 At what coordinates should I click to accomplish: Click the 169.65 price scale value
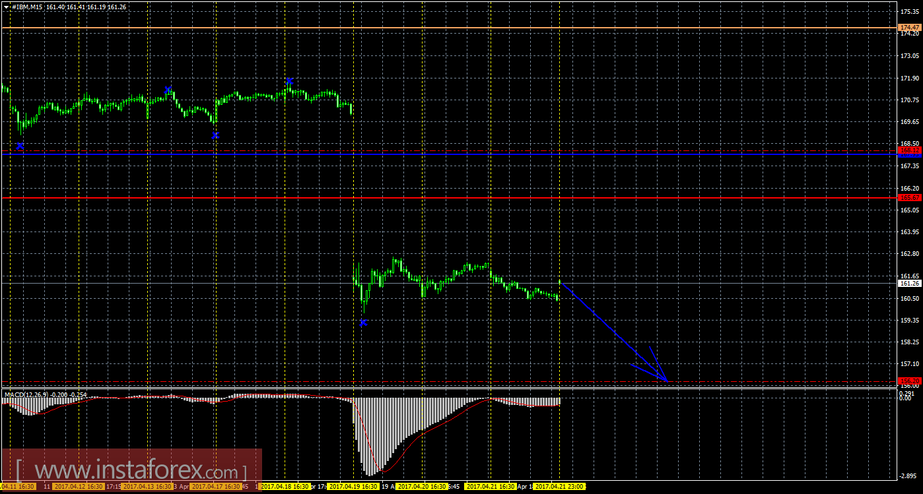coord(908,122)
